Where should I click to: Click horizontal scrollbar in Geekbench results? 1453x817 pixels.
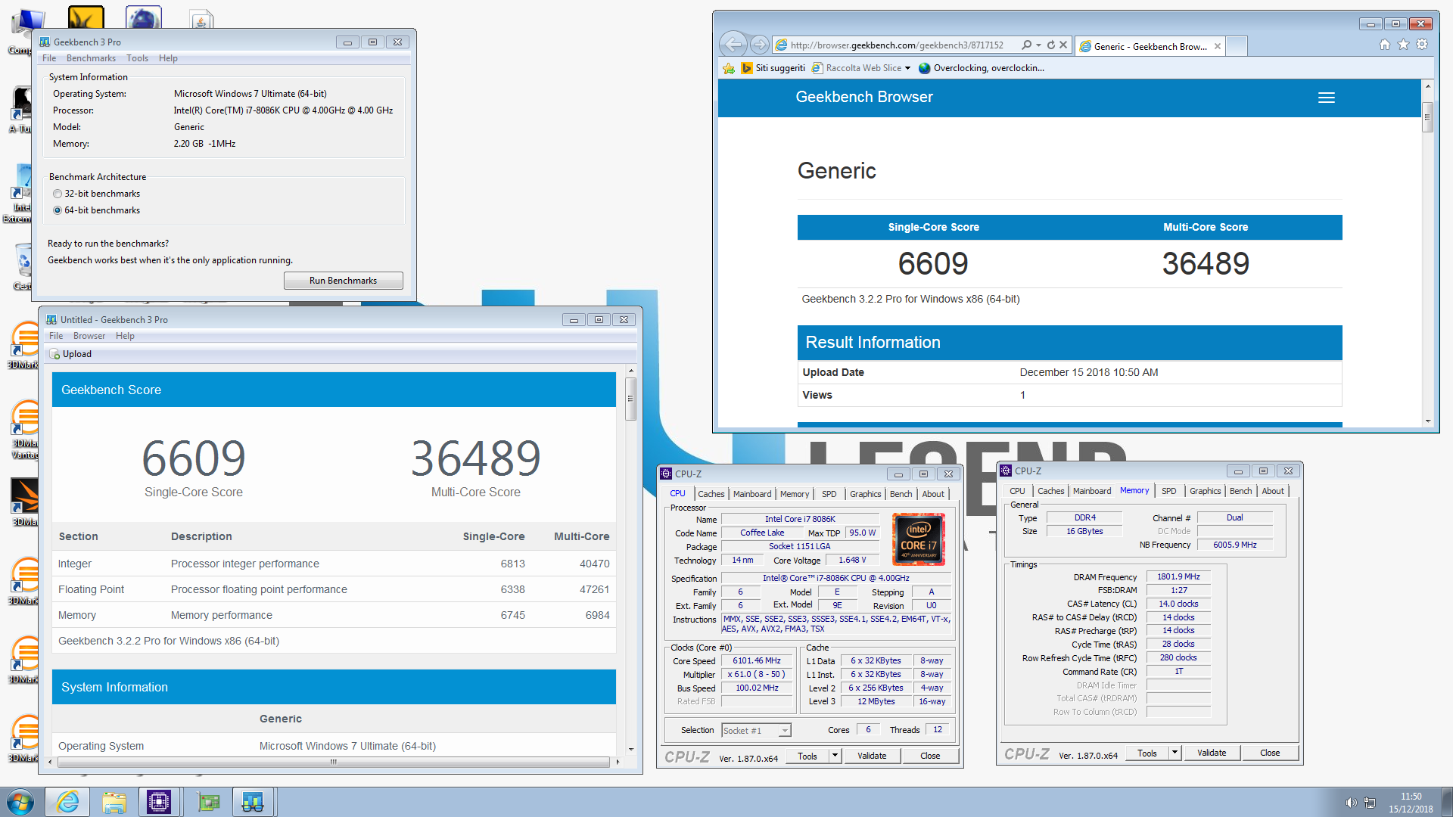coord(333,762)
